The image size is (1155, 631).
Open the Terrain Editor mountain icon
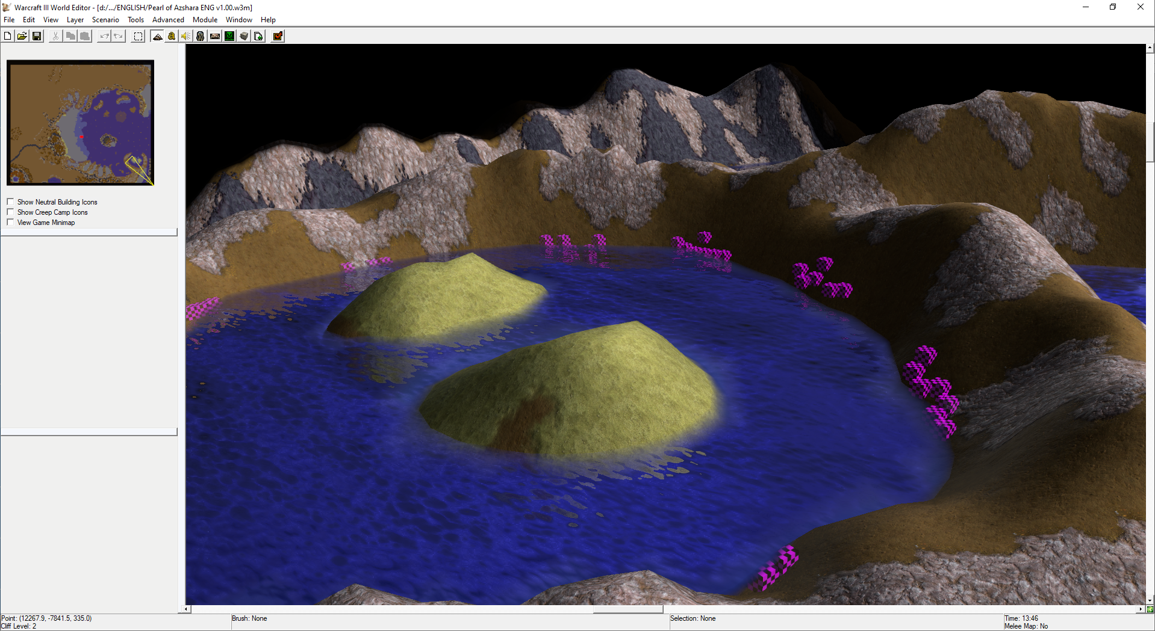(157, 36)
